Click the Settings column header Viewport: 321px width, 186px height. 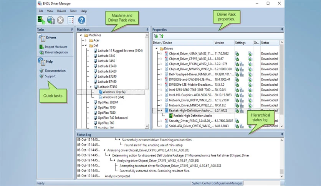243,43
